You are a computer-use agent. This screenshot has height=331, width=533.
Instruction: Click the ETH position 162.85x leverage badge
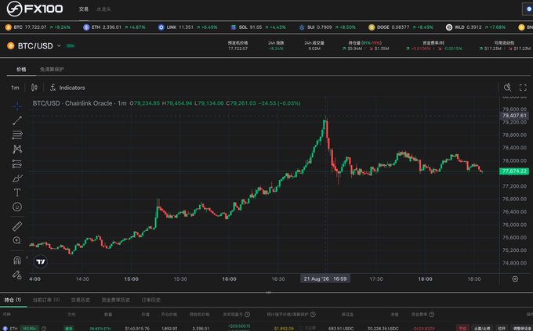pos(30,329)
